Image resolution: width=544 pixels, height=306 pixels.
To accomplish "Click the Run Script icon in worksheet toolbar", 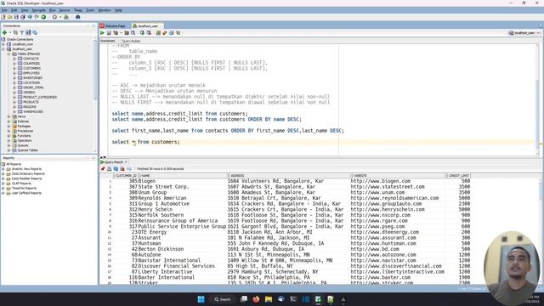I will (109, 33).
